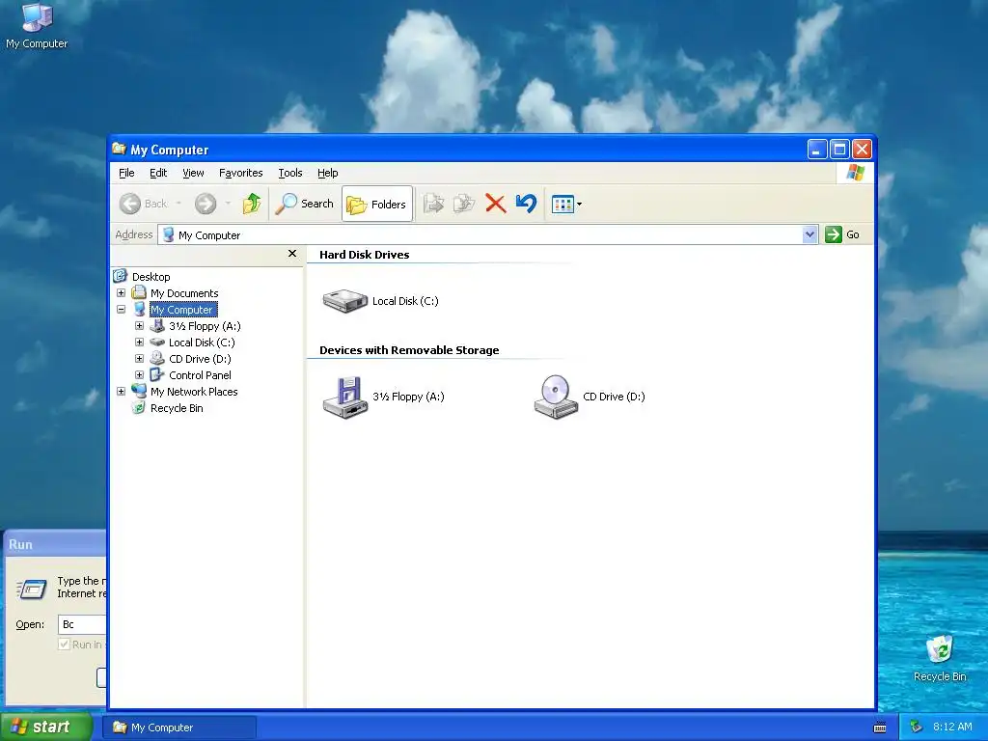This screenshot has height=741, width=988.
Task: Open the File menu
Action: coord(126,173)
